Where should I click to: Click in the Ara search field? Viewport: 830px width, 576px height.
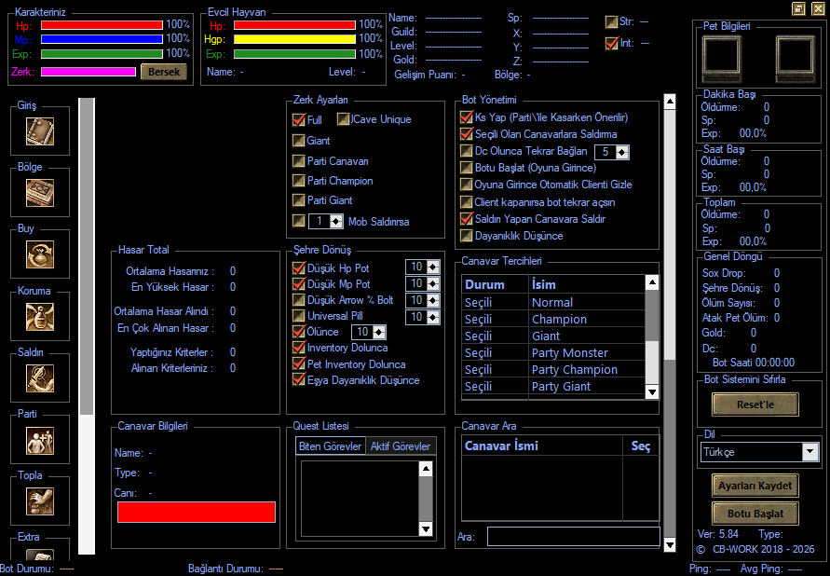click(x=573, y=536)
